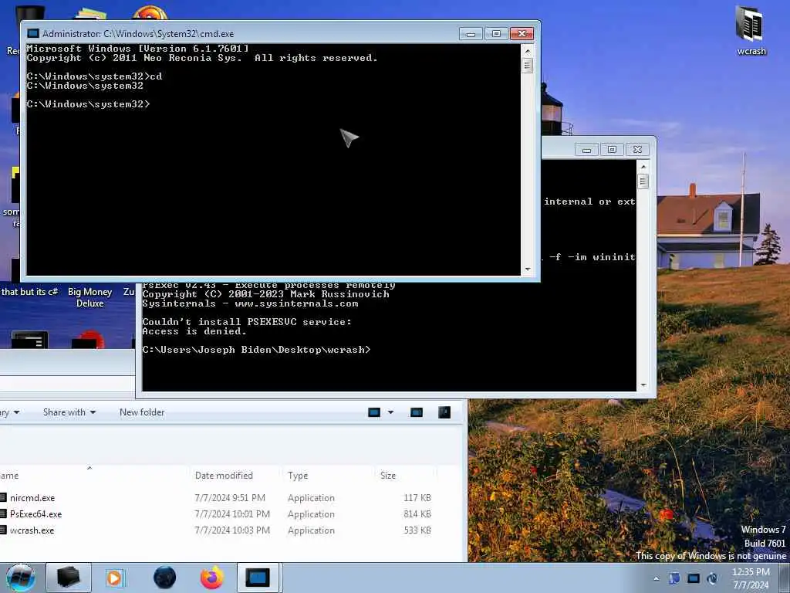
Task: Open the Share with dropdown in Explorer
Action: 69,412
